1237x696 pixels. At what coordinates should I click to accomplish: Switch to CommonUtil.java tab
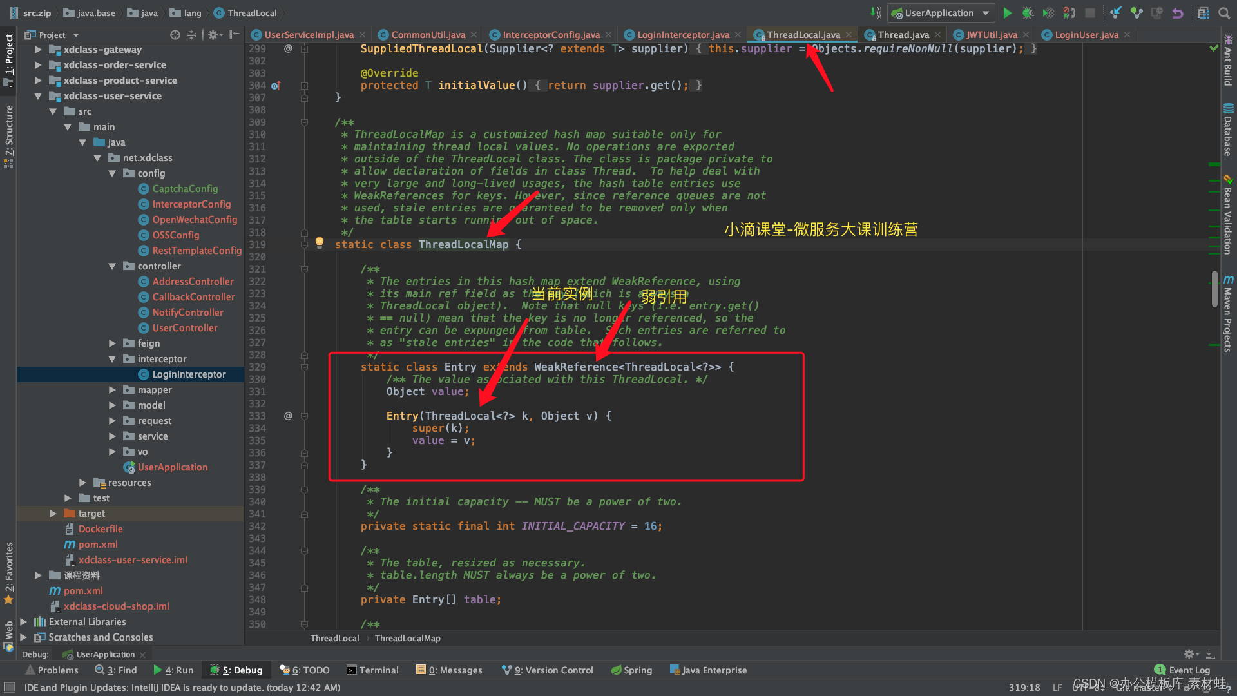tap(428, 35)
